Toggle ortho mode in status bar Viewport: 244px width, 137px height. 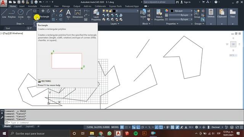pos(138,127)
